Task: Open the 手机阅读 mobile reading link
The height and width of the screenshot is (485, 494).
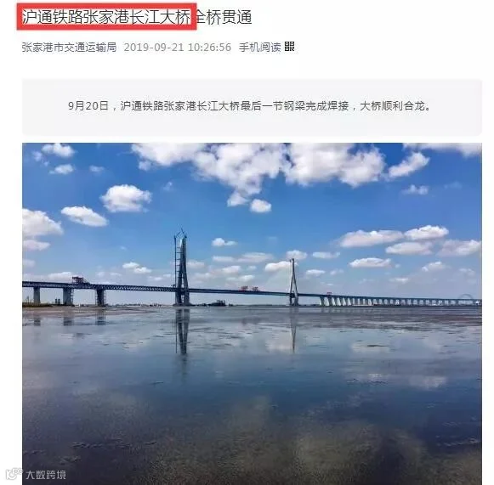Action: point(259,48)
